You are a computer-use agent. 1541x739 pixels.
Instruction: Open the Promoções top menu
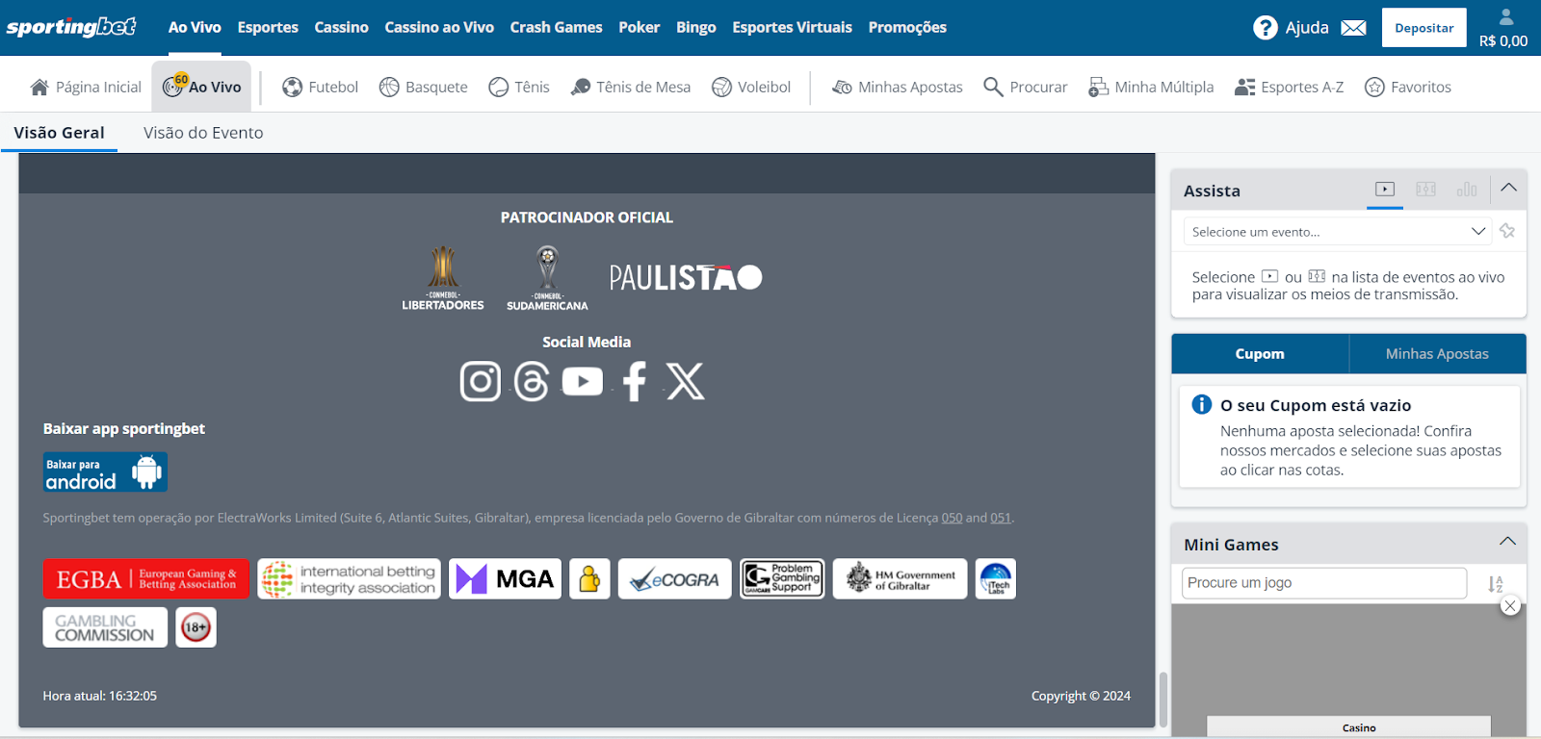tap(907, 27)
